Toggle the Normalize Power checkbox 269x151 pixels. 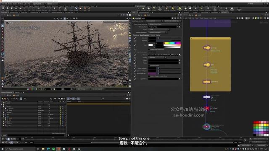[x=149, y=65]
